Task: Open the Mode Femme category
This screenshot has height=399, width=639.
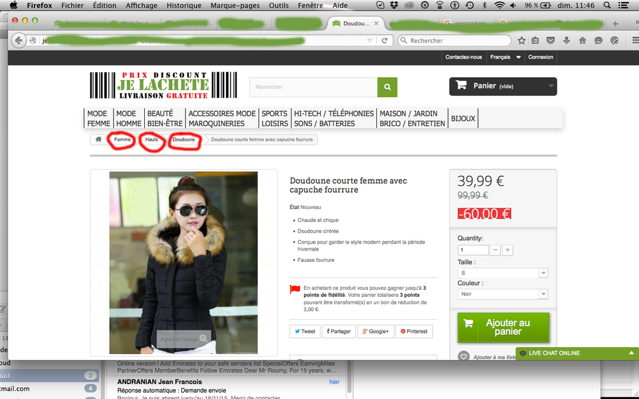Action: (x=98, y=118)
